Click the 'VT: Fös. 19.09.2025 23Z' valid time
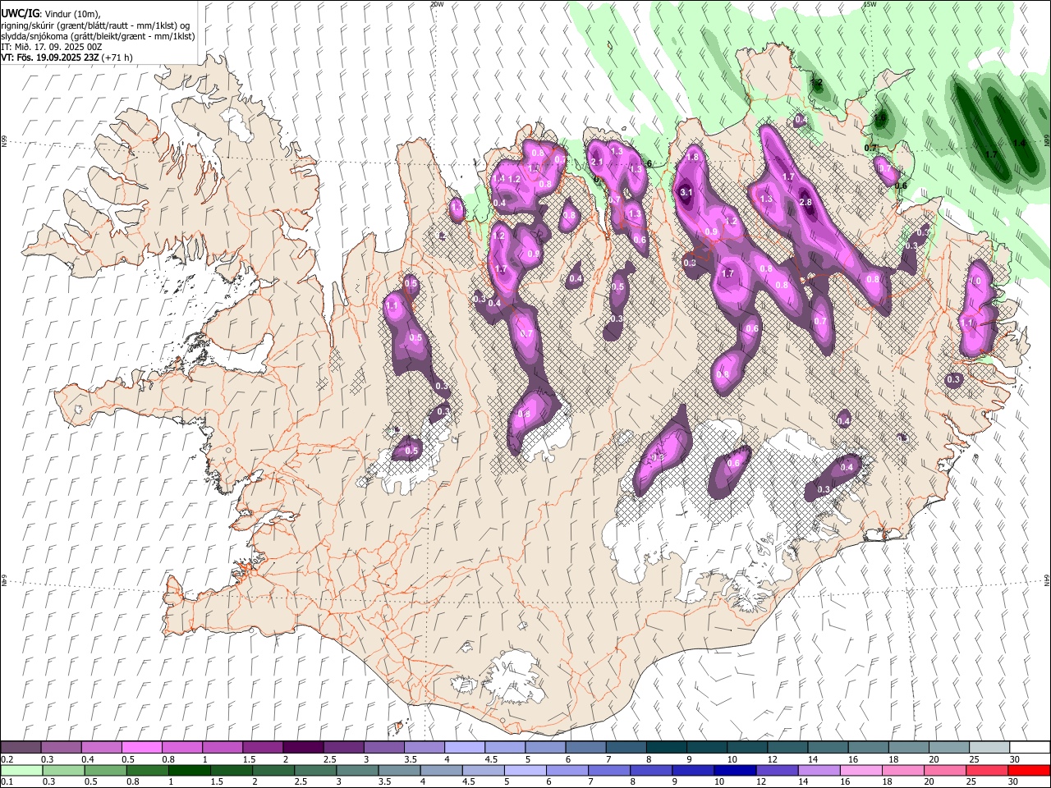Viewport: 1051px width, 788px height. pos(49,57)
